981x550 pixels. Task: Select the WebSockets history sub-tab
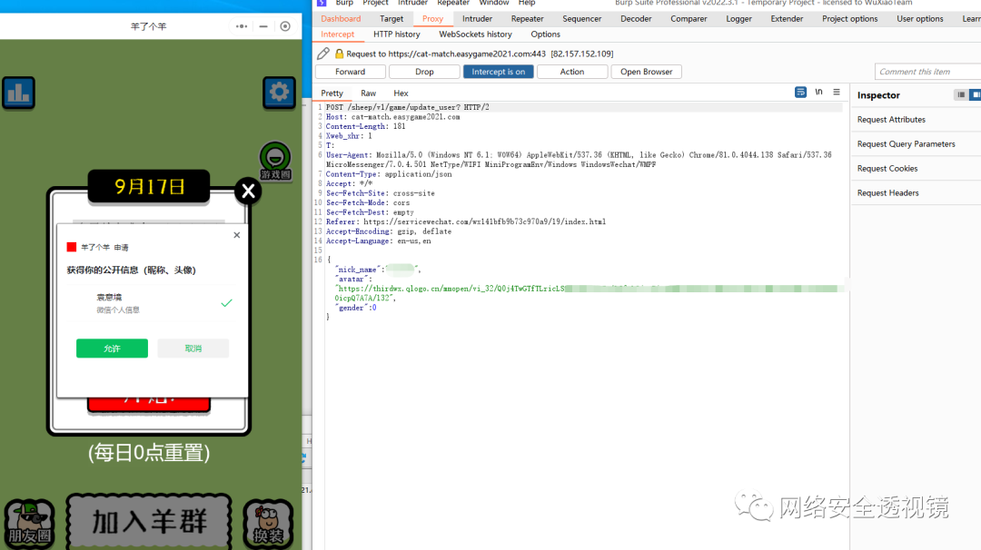475,34
